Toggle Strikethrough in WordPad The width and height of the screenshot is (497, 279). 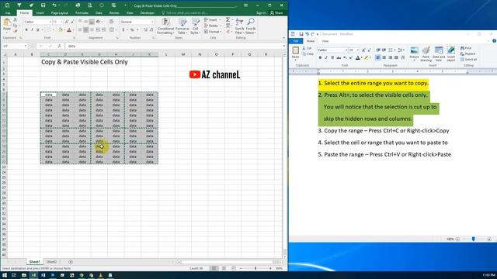[x=339, y=57]
